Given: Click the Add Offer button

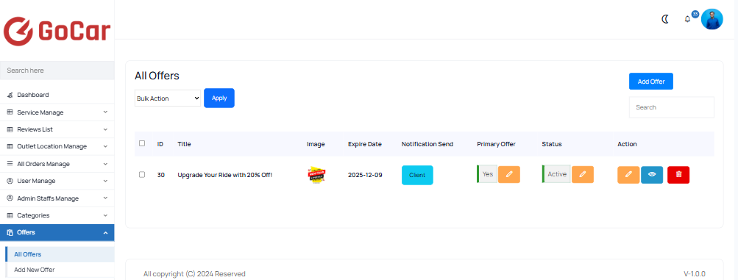Looking at the screenshot, I should 651,82.
